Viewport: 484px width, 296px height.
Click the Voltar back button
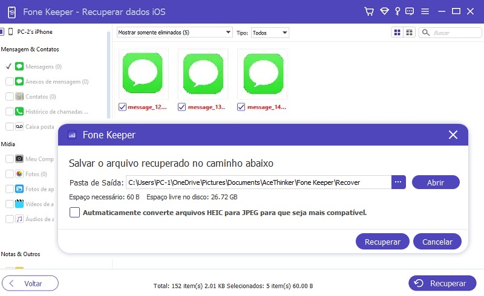tap(30, 283)
